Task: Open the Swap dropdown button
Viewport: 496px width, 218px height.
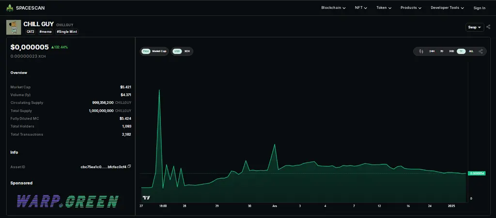Action: [x=475, y=27]
